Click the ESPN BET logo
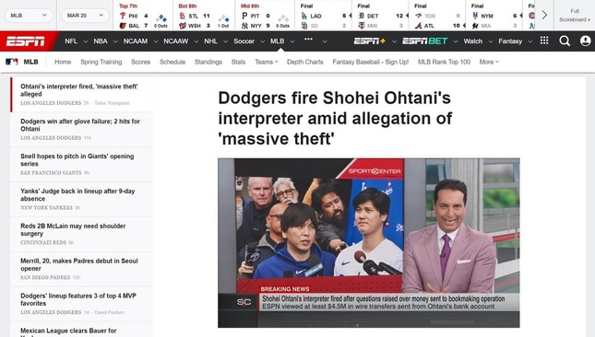This screenshot has height=337, width=595. point(425,41)
